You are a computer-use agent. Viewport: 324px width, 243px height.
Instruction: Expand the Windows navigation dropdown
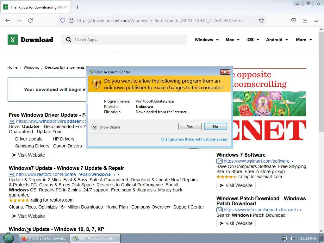206,40
